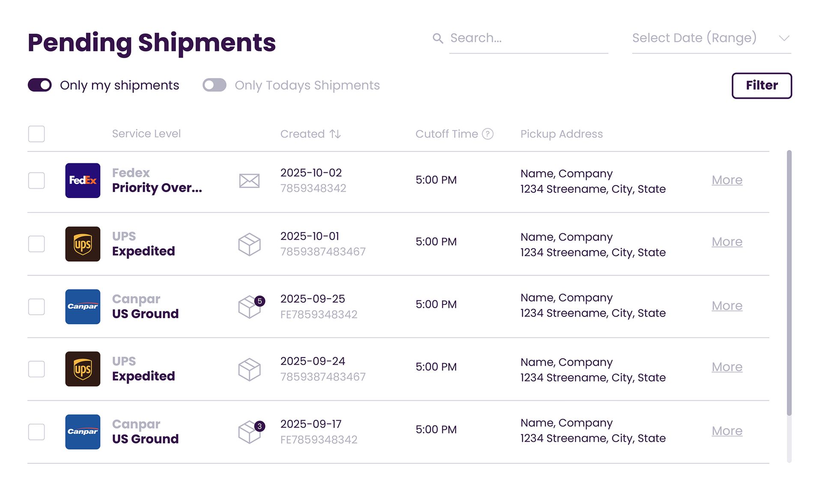Click the sort arrows on the Created column

point(336,134)
